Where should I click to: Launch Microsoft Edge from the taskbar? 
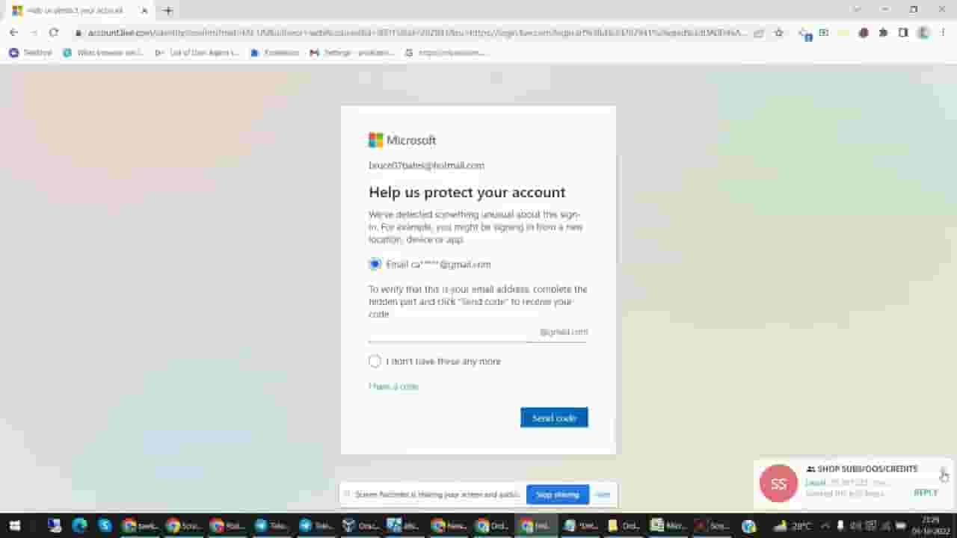(x=79, y=526)
